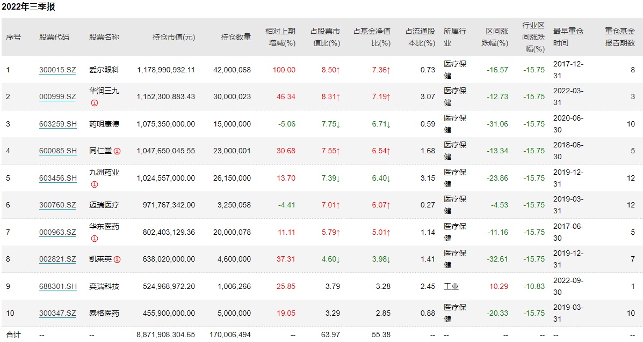Click the period change value -31.06
Screen dimensions: 643x342
[497, 124]
